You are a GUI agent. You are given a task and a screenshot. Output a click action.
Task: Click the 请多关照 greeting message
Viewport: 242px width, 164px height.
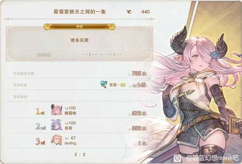[79, 40]
